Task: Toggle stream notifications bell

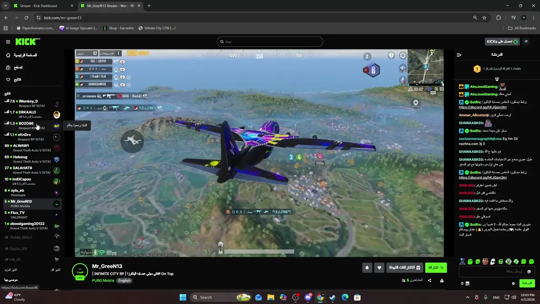Action: pyautogui.click(x=367, y=268)
